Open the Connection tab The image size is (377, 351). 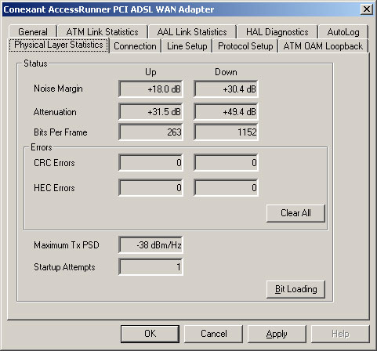pos(135,46)
